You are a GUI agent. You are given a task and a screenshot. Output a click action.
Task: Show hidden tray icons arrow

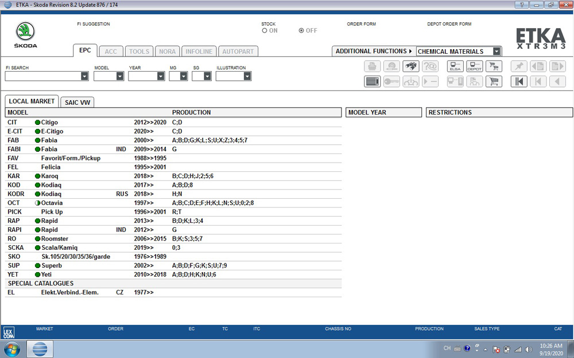486,349
